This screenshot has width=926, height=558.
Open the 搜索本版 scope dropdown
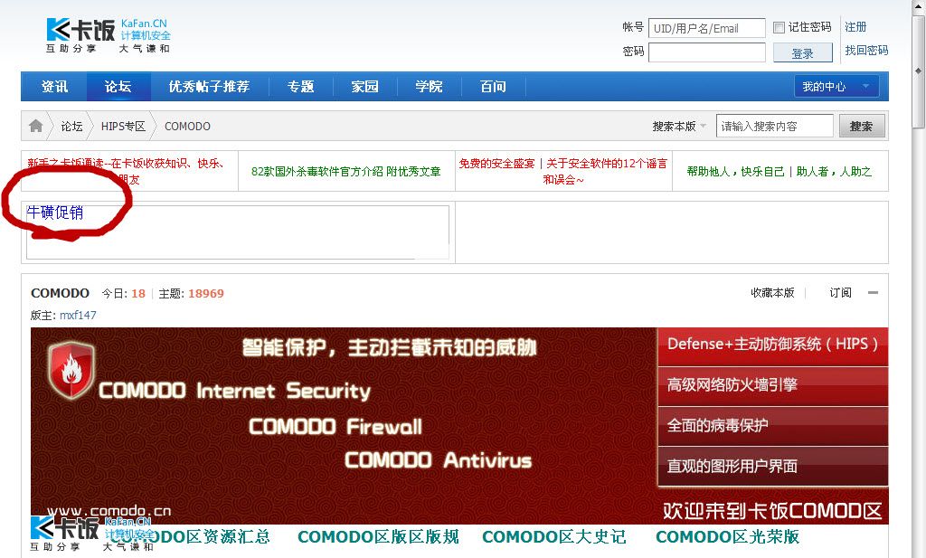(x=679, y=127)
